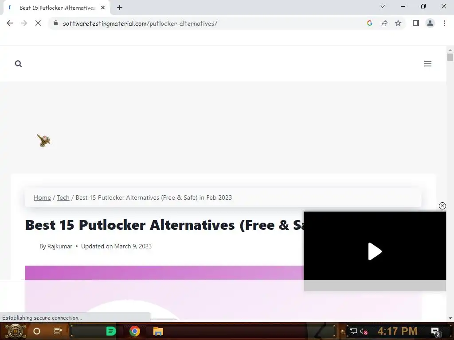
Task: Click the page vertical scrollbar thumb
Action: (x=450, y=57)
